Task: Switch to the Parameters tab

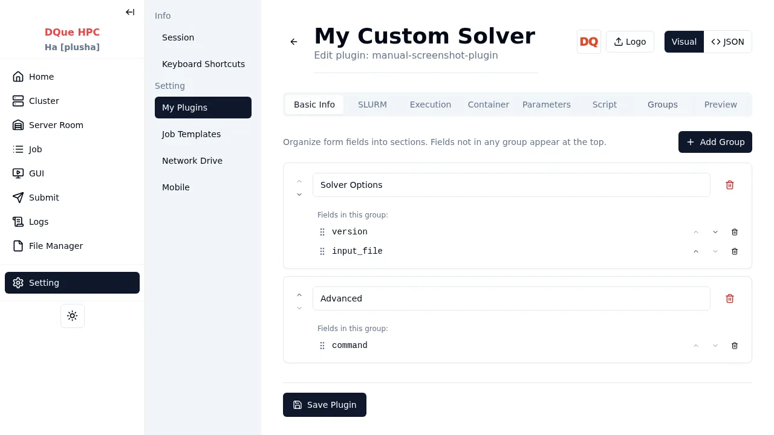Action: (547, 105)
